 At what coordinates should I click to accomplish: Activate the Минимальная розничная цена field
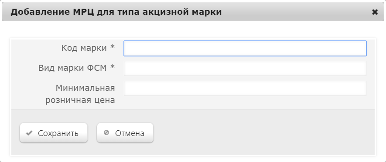pyautogui.click(x=245, y=89)
